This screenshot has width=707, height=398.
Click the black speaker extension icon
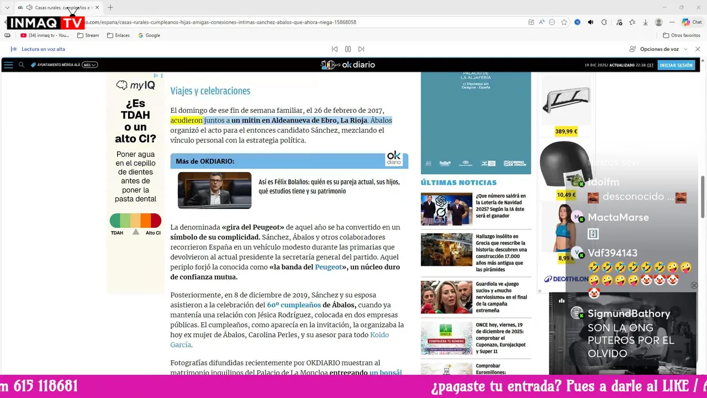pyautogui.click(x=590, y=22)
